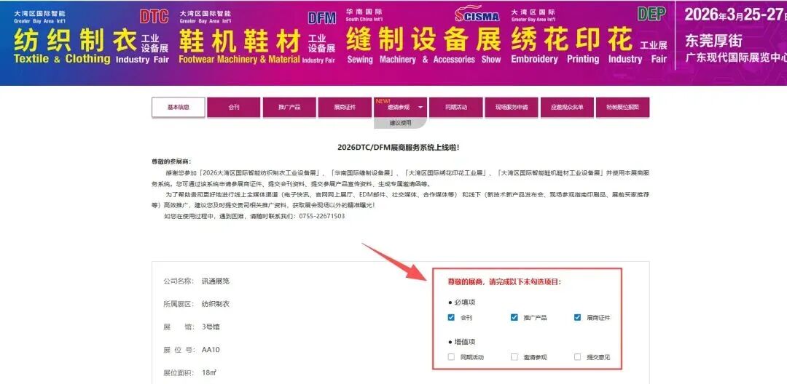Expand the 邀请参观 dropdown arrow
The height and width of the screenshot is (384, 787).
coord(420,108)
